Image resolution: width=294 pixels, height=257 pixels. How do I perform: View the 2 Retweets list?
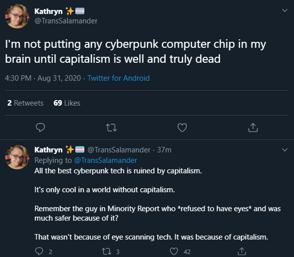[25, 103]
